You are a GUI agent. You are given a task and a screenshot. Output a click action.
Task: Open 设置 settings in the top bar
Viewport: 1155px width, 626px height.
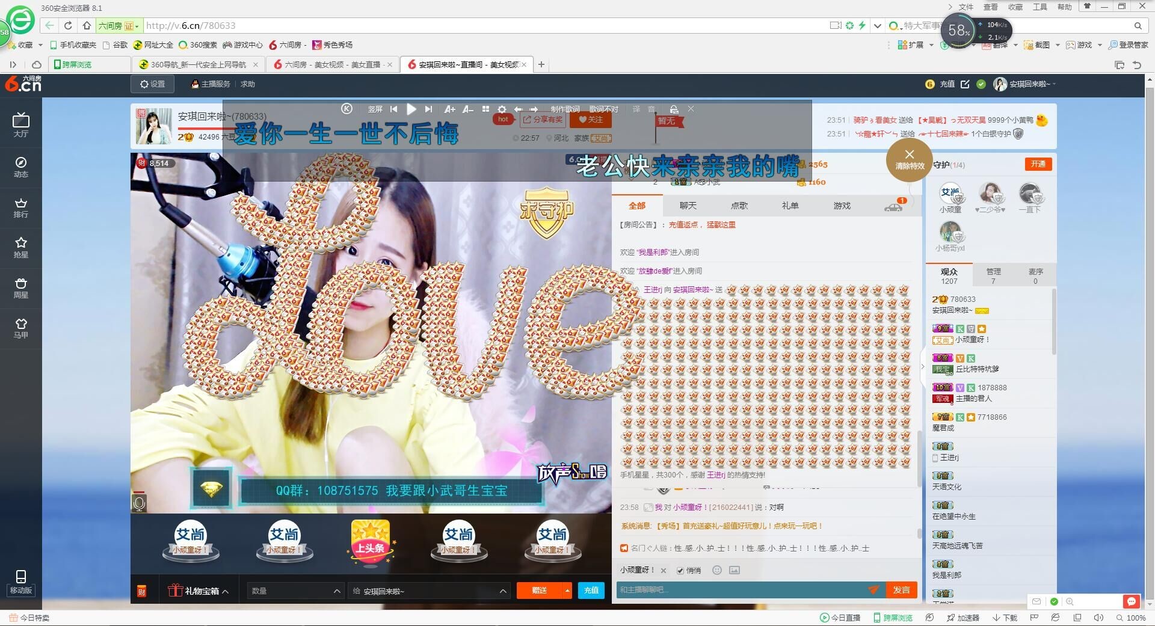point(152,84)
